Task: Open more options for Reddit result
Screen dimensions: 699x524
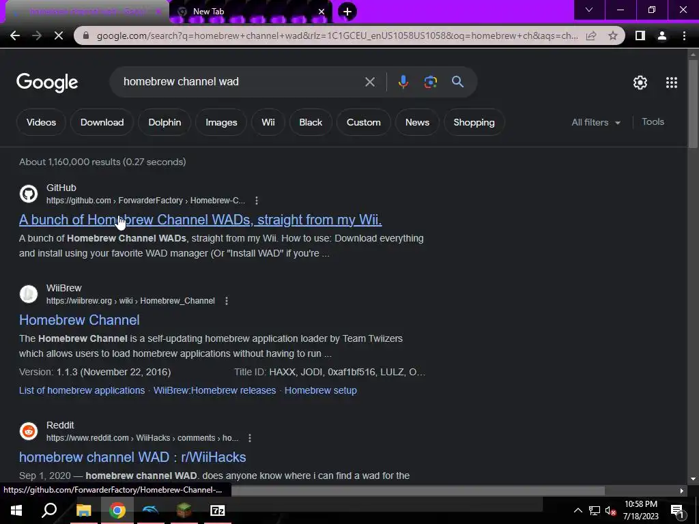Action: [x=250, y=438]
